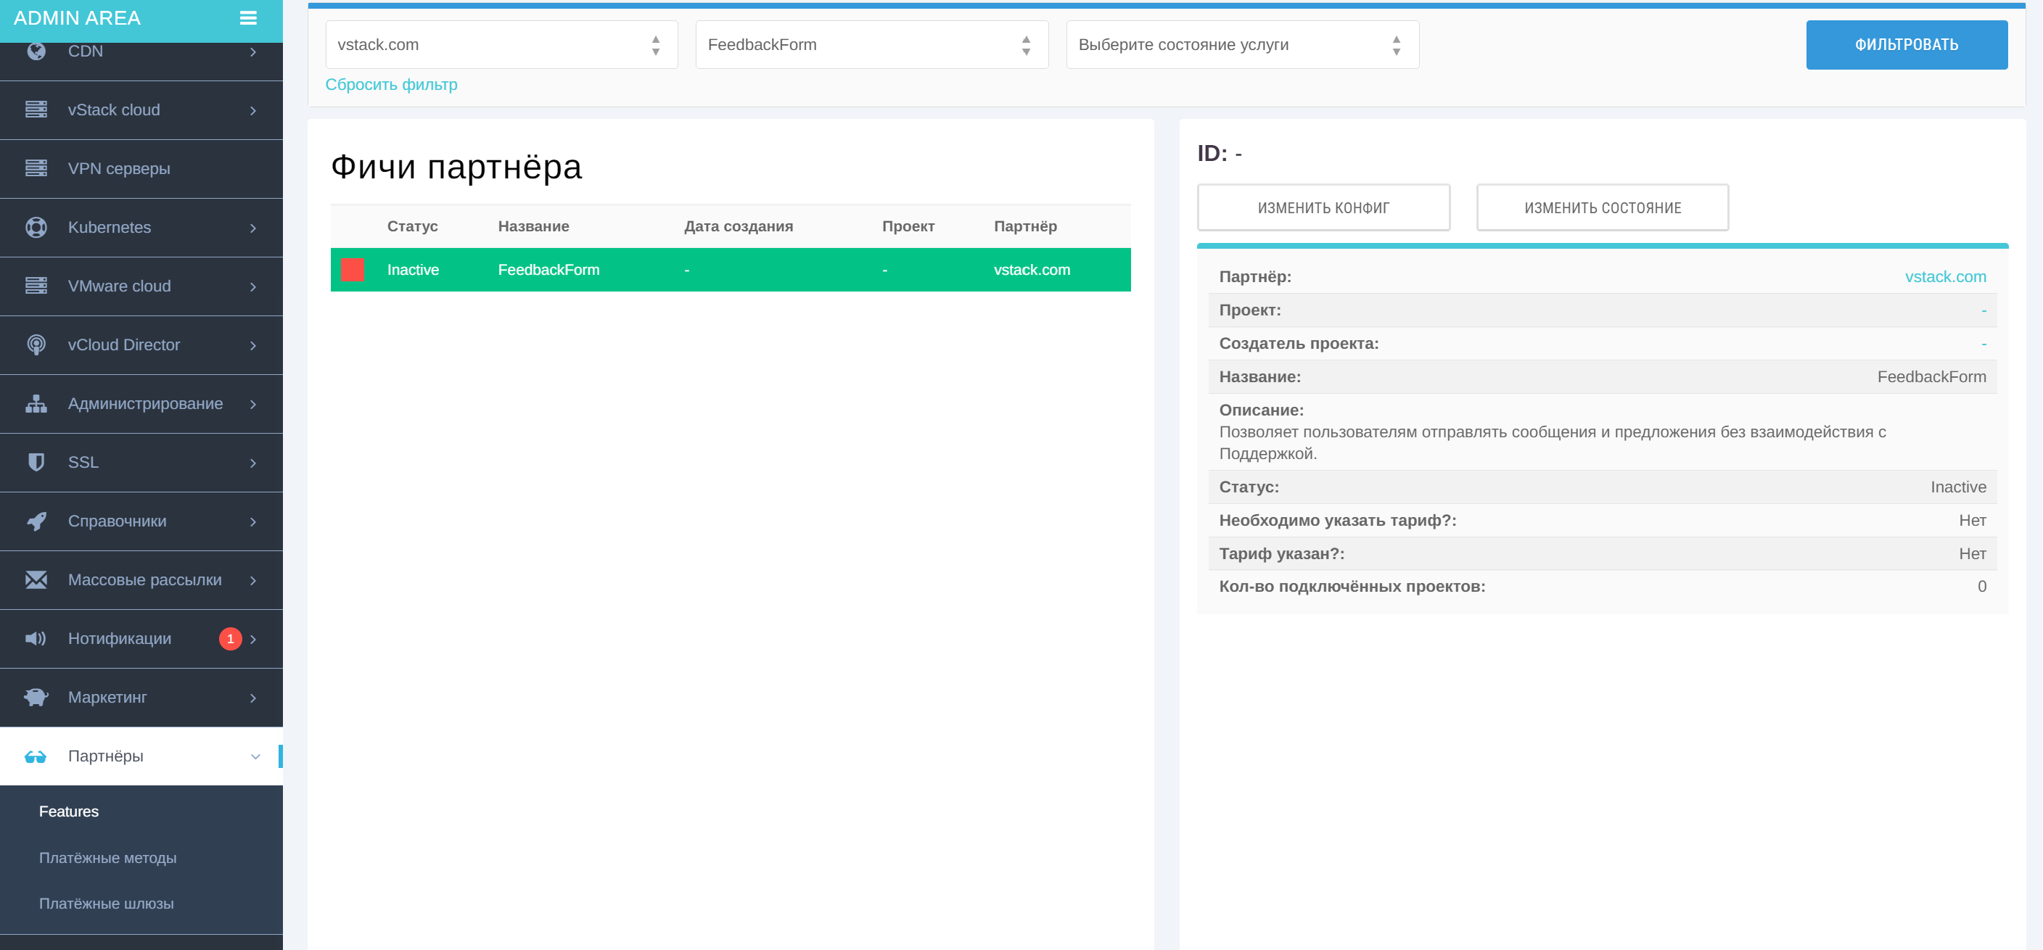Click the ФИЛЬТРОВАТЬ button
This screenshot has height=950, width=2043.
(1906, 44)
